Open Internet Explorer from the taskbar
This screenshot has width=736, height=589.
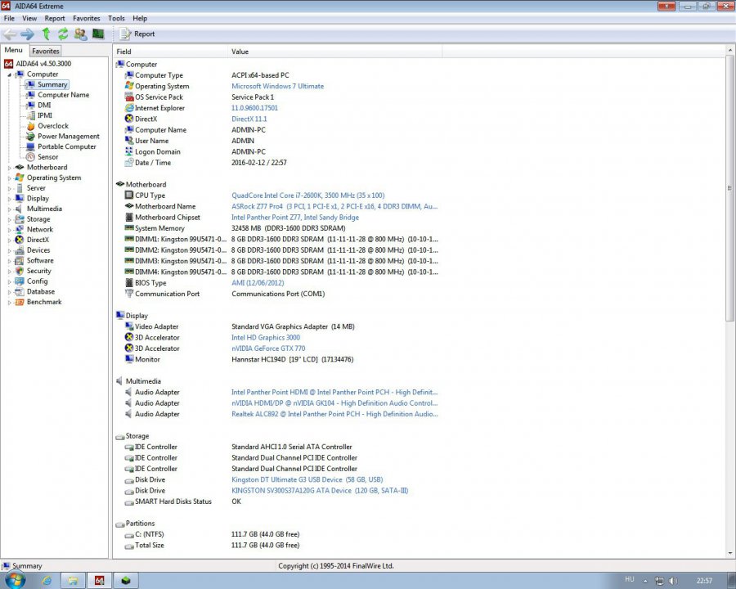pyautogui.click(x=47, y=581)
